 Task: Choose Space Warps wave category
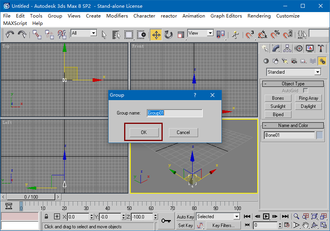coord(313,61)
